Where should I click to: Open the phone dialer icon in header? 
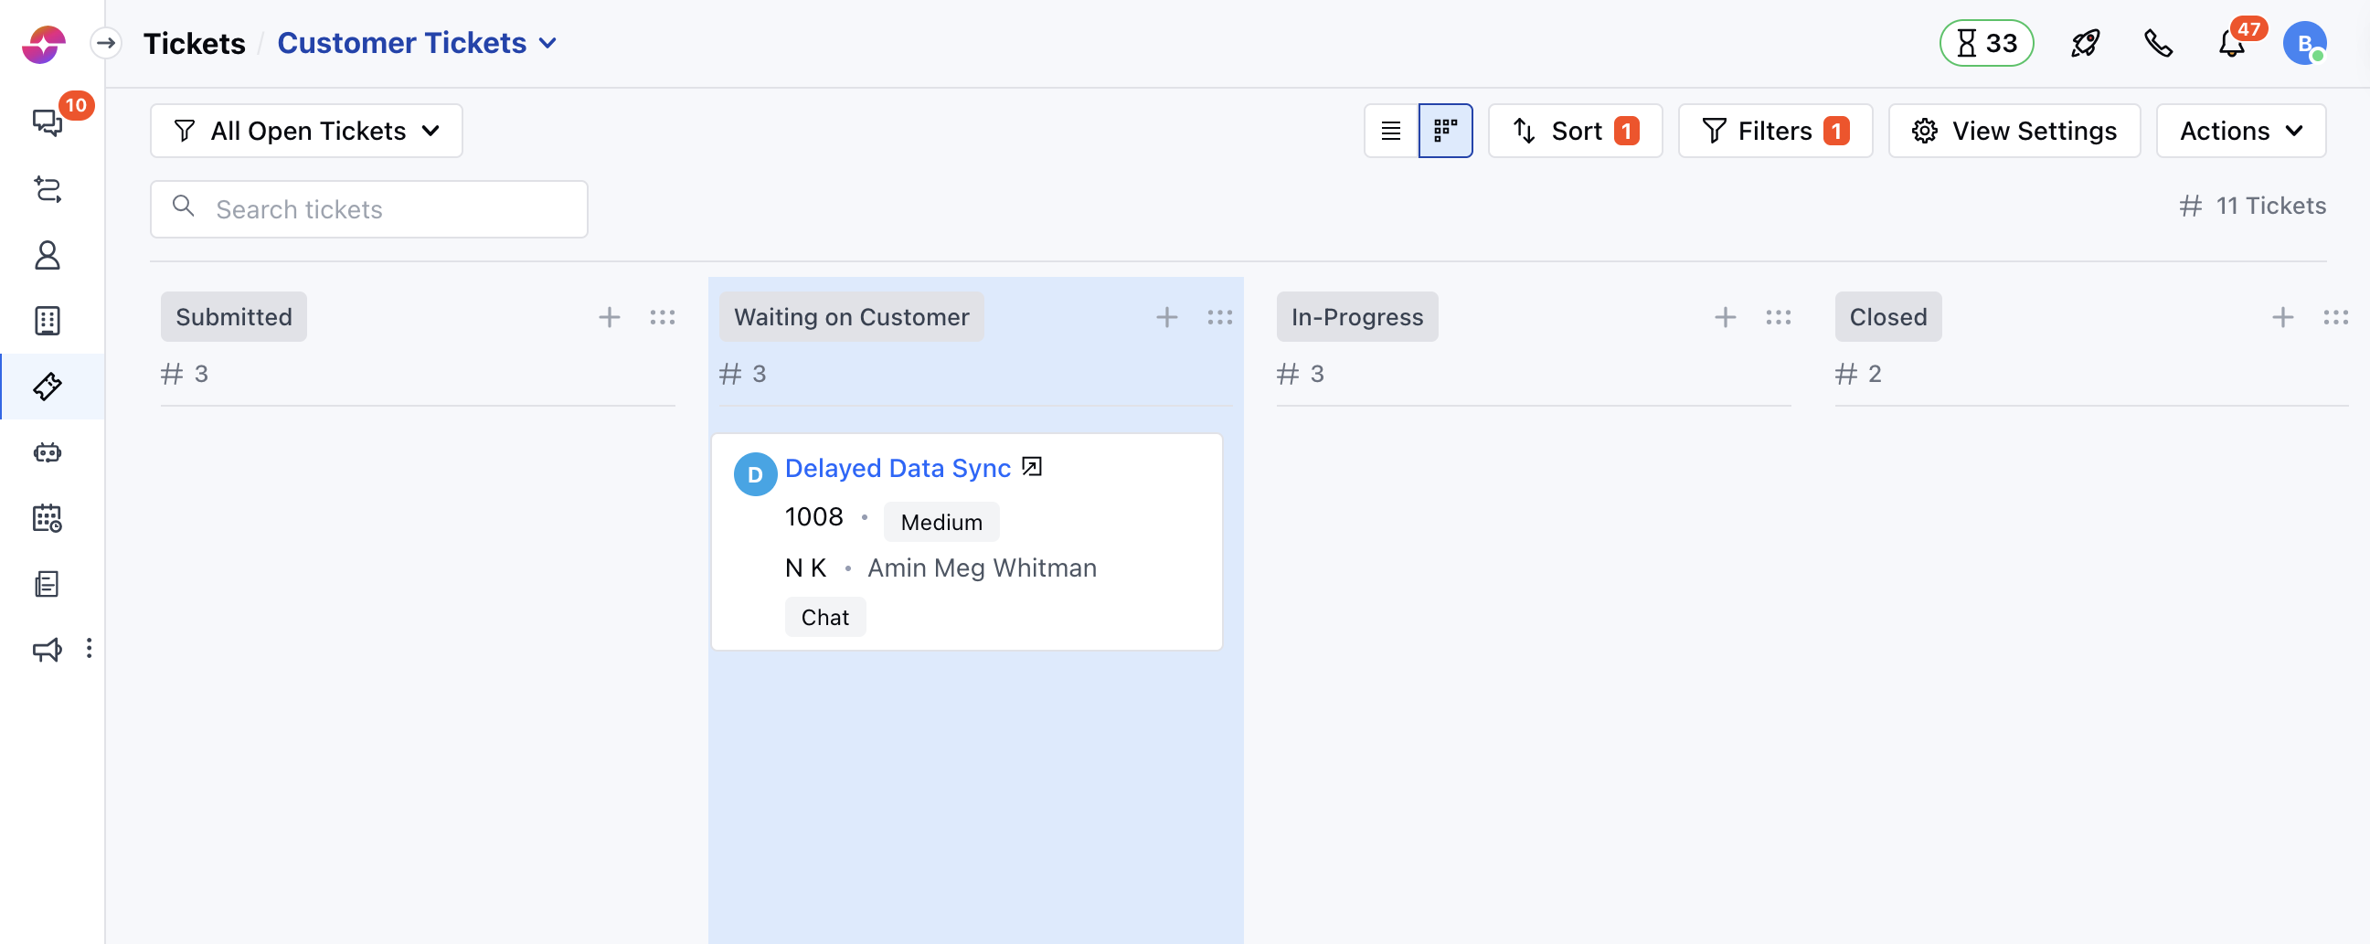point(2158,43)
